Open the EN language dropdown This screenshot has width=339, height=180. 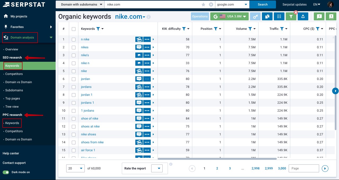click(x=317, y=4)
